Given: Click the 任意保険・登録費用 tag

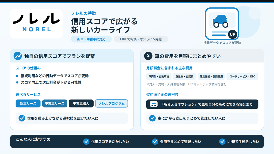Looking at the screenshot, I should coord(211,76).
